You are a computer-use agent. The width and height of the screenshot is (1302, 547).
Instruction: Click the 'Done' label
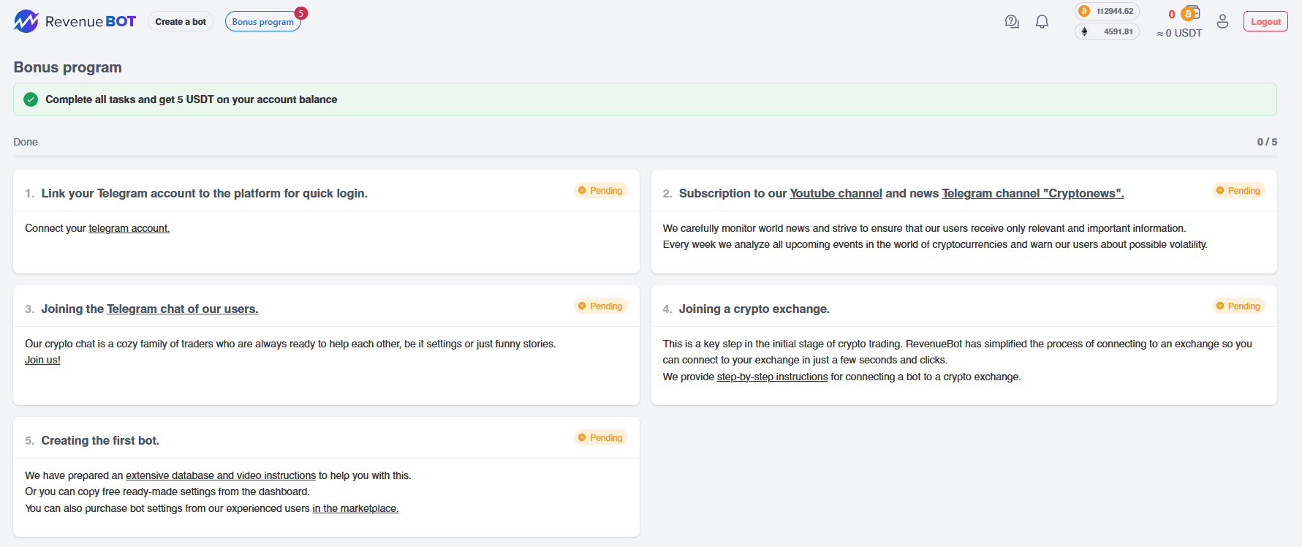[x=26, y=142]
